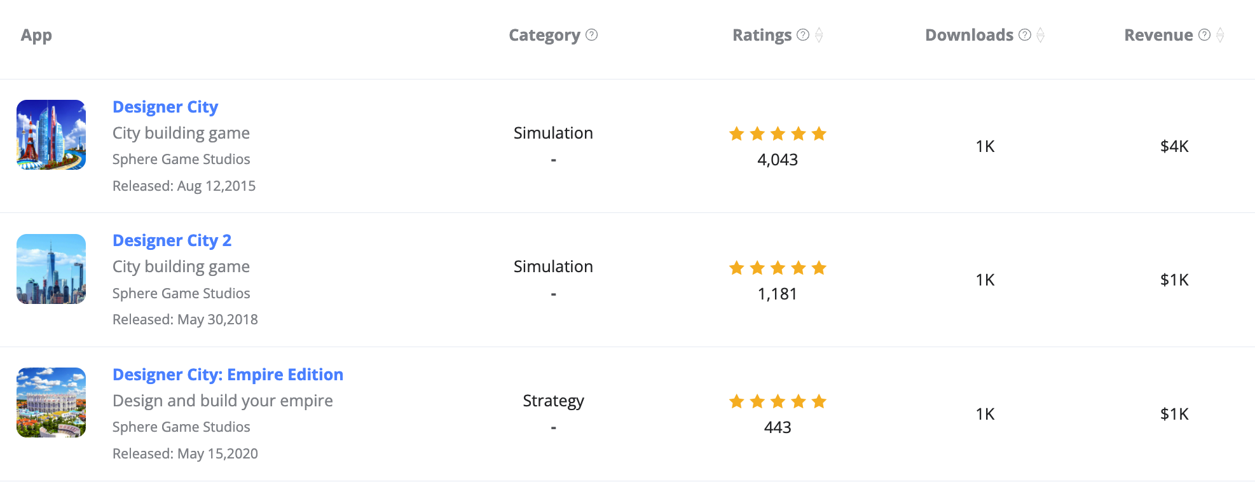Click the star rating for Designer City
Viewport: 1255px width, 482px height.
[778, 134]
